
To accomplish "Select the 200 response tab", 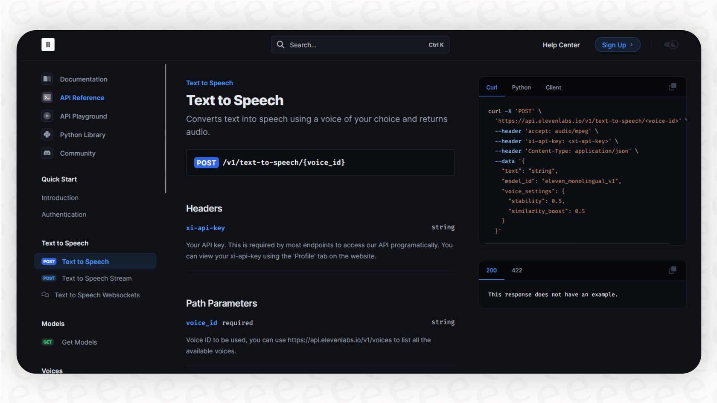I will [491, 270].
